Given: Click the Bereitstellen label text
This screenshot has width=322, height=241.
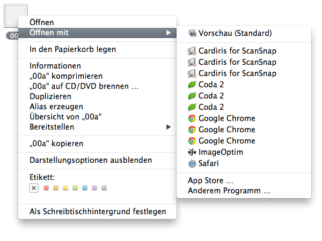Looking at the screenshot, I should 52,127.
